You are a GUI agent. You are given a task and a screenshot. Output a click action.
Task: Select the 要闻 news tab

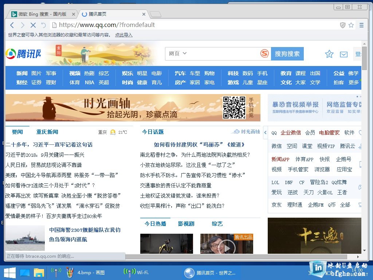pyautogui.click(x=17, y=132)
